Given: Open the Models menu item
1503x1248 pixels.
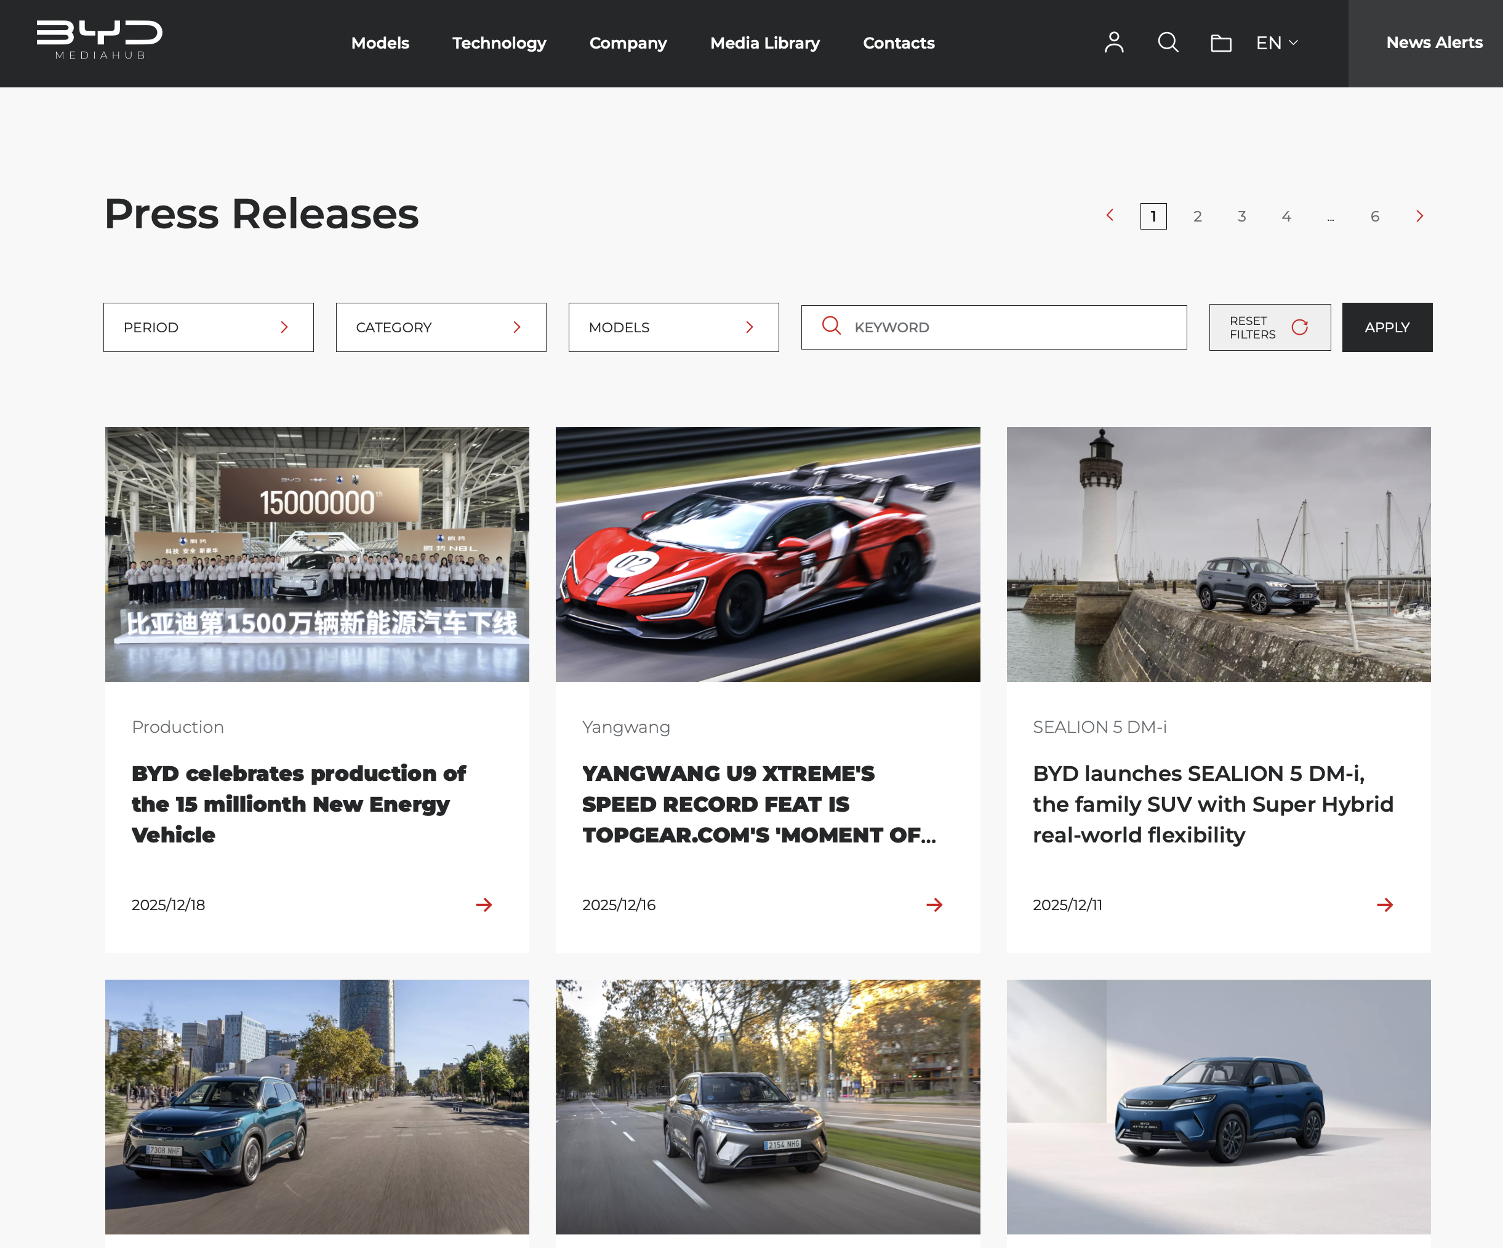Looking at the screenshot, I should [380, 43].
